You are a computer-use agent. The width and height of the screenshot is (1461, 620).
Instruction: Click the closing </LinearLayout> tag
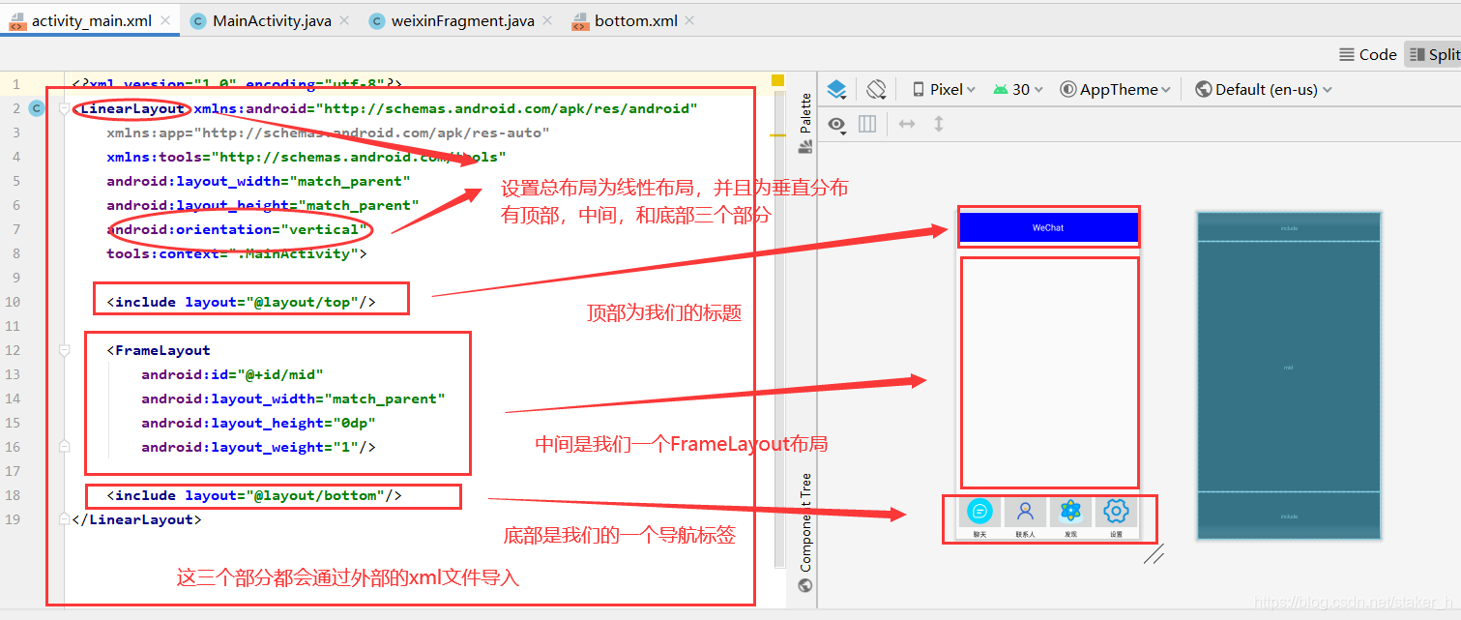click(137, 519)
